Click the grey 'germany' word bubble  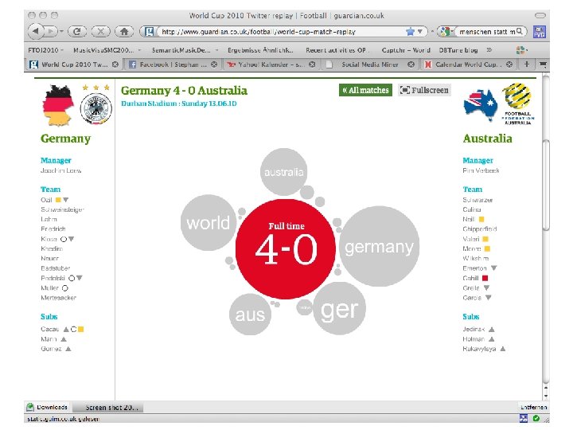tap(379, 246)
